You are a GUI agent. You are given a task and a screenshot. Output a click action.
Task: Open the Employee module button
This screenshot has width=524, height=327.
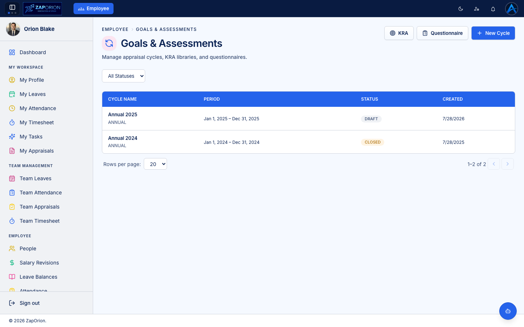pyautogui.click(x=94, y=8)
